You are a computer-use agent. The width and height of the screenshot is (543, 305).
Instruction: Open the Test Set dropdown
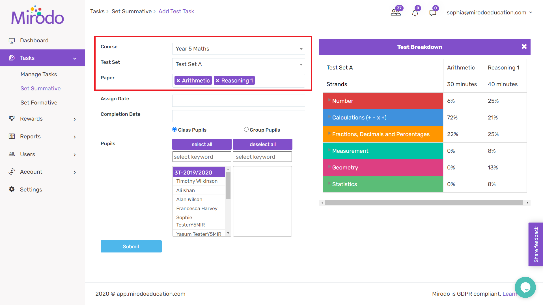coord(238,64)
